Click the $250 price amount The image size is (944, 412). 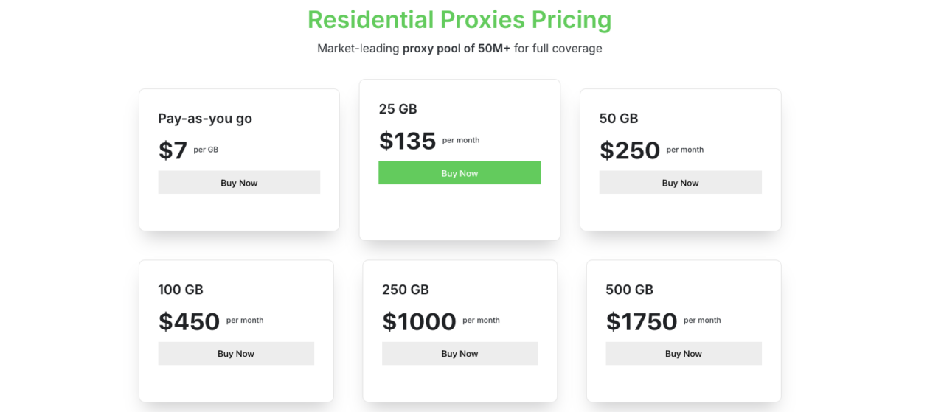point(630,150)
